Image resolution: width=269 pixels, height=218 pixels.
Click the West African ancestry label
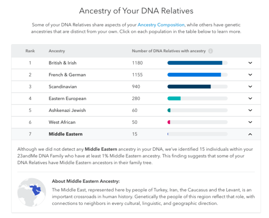(x=62, y=122)
